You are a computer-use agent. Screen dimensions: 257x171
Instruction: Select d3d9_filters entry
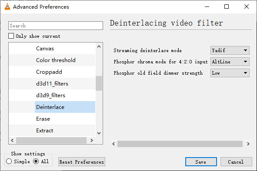point(50,95)
